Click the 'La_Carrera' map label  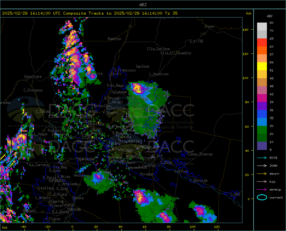pos(39,165)
